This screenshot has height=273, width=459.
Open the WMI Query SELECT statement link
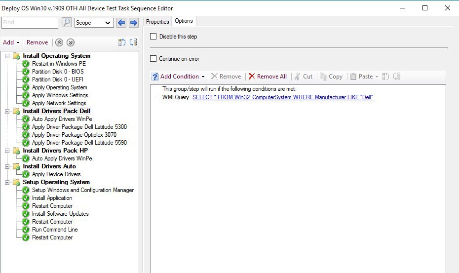pyautogui.click(x=283, y=97)
